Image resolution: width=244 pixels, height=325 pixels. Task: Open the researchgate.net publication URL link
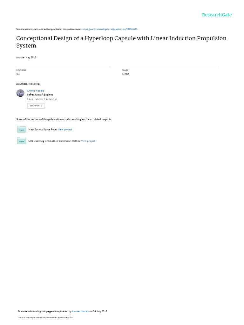pyautogui.click(x=110, y=29)
